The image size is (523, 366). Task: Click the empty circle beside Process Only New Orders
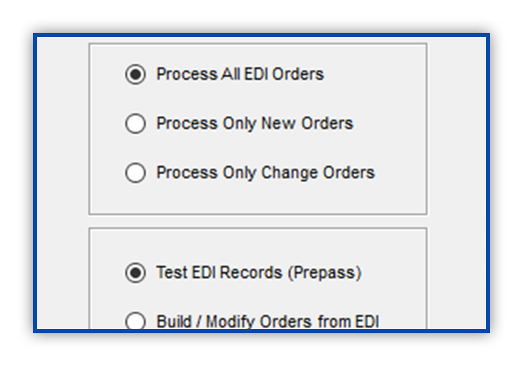pyautogui.click(x=135, y=123)
